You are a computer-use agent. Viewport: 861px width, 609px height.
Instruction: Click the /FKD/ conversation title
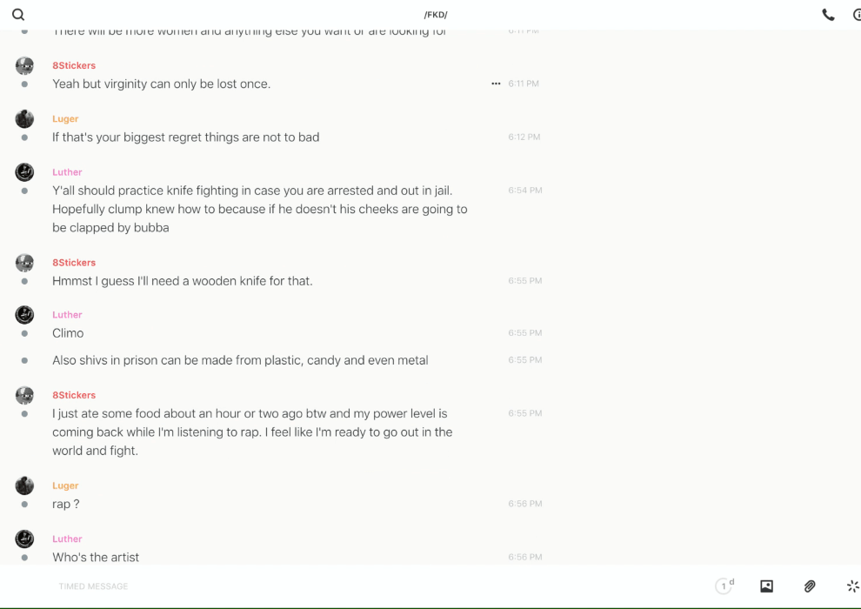(436, 15)
